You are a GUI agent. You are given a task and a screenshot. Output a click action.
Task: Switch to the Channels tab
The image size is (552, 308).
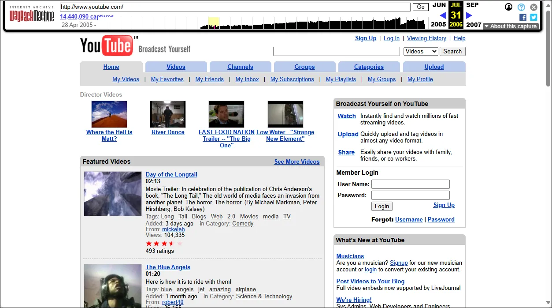click(x=240, y=66)
